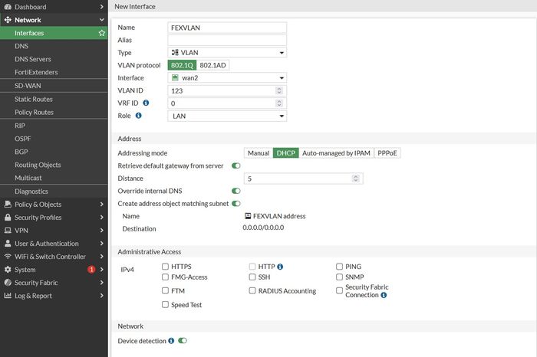Screen dimensions: 537x357
Task: Choose the 802.1AD VLAN protocol
Action: (212, 65)
